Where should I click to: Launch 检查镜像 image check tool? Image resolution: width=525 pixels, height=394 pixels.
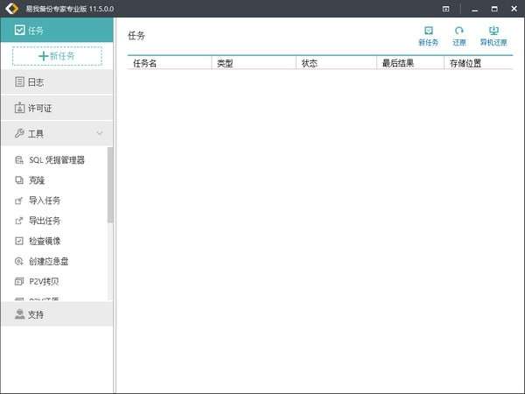coord(44,241)
